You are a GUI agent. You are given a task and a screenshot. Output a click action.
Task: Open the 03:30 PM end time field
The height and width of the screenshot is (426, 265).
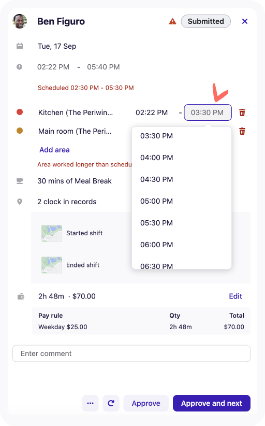208,112
